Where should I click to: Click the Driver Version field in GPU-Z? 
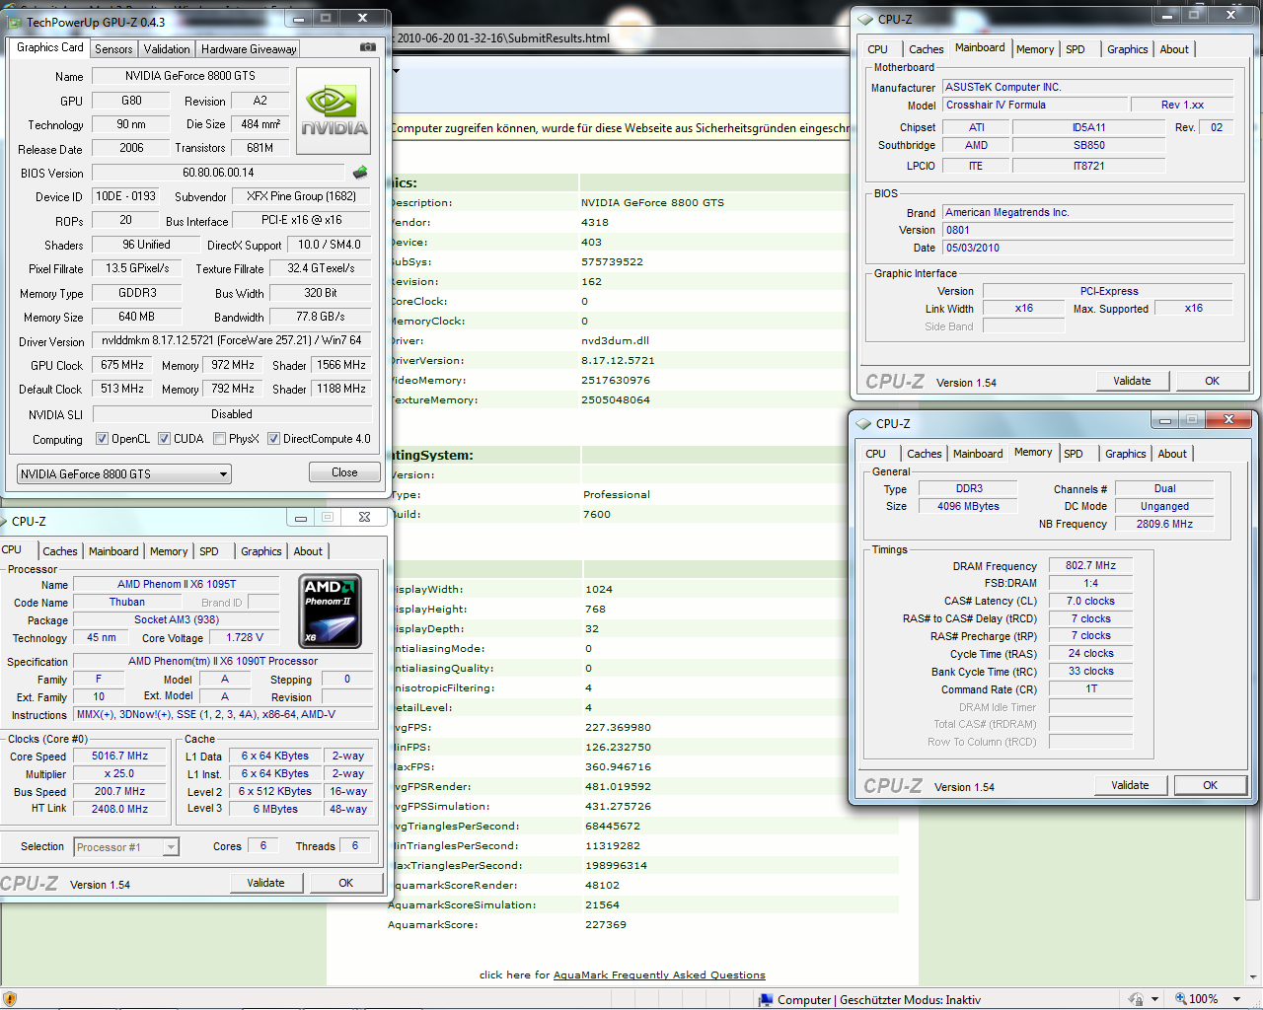[232, 340]
